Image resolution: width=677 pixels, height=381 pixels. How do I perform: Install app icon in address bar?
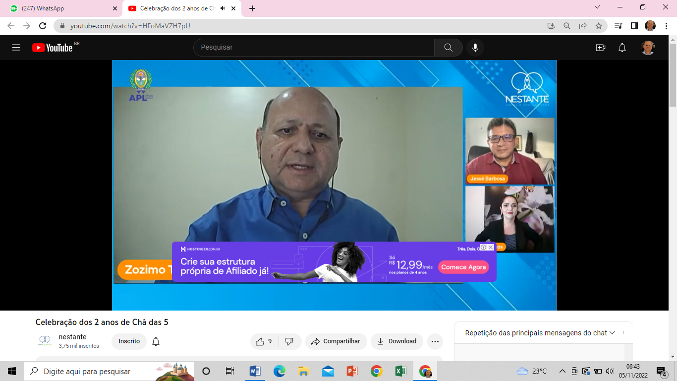pyautogui.click(x=551, y=26)
